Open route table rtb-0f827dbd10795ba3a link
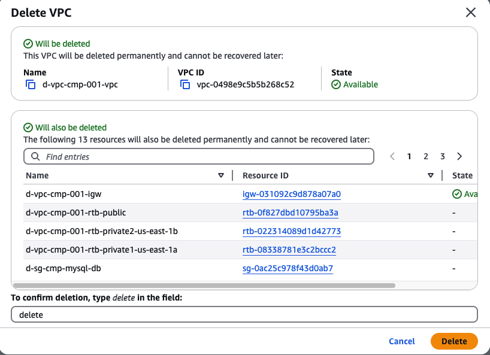Screen dimensions: 490x355 pyautogui.click(x=291, y=213)
